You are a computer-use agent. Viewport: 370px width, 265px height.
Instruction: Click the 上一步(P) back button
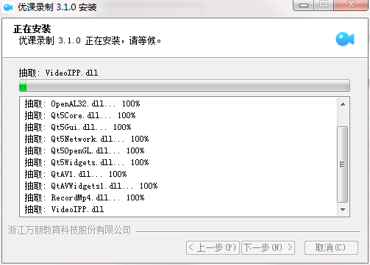pyautogui.click(x=213, y=247)
